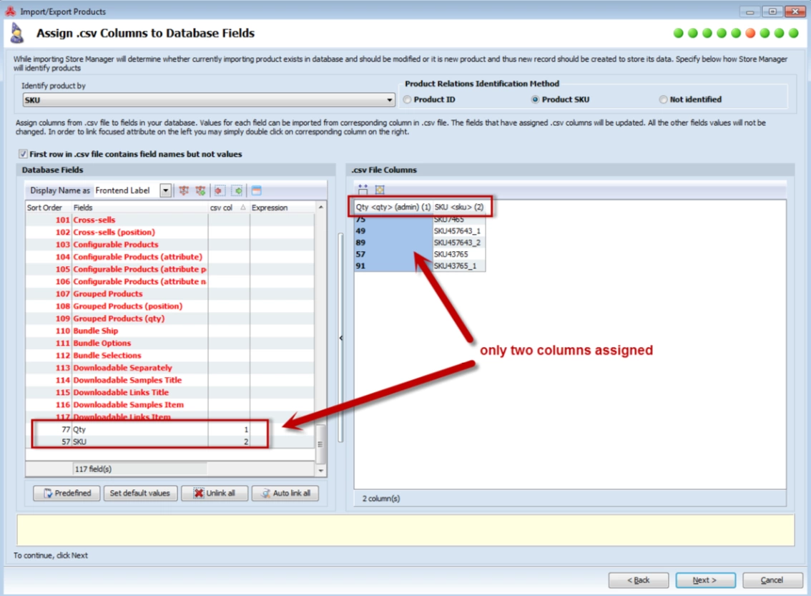
Task: Select the Product ID radio button
Action: coord(408,99)
